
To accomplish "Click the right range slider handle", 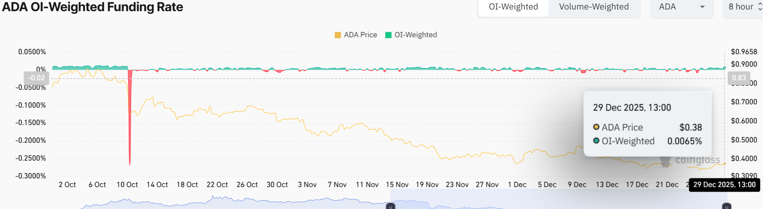I will 726,206.
